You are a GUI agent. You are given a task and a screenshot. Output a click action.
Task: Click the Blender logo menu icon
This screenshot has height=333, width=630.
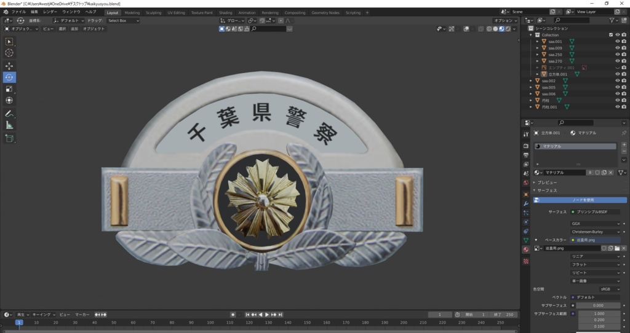[6, 12]
